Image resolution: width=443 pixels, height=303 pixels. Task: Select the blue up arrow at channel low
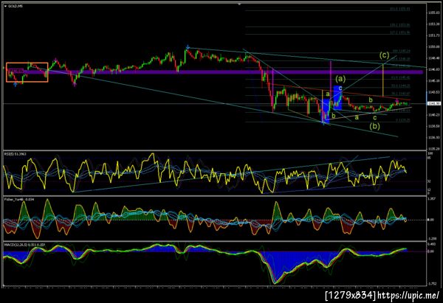coord(324,122)
